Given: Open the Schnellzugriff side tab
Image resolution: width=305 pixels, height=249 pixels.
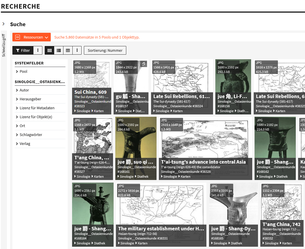Looking at the screenshot, I should [x=4, y=45].
